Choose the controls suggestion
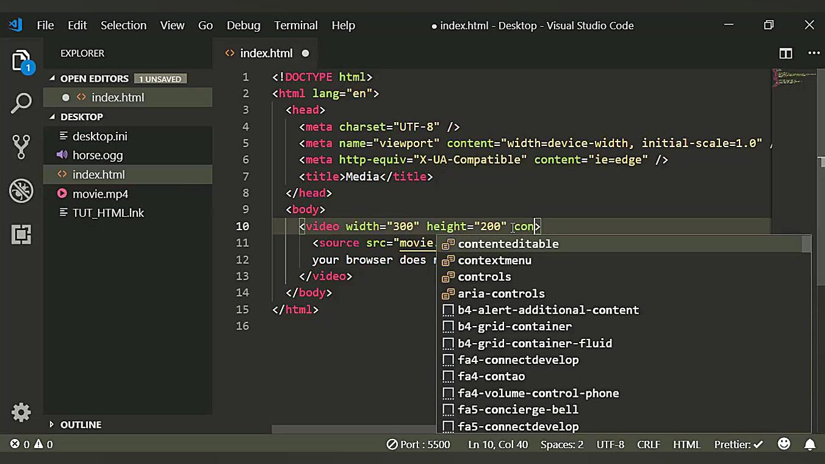This screenshot has height=464, width=825. (620, 277)
